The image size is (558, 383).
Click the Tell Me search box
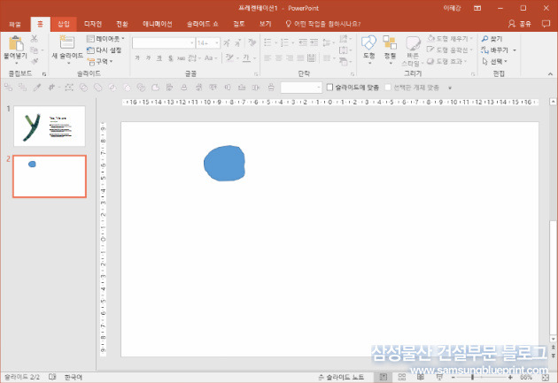pyautogui.click(x=323, y=24)
